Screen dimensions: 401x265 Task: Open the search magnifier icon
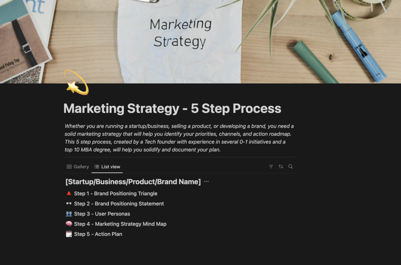point(290,167)
